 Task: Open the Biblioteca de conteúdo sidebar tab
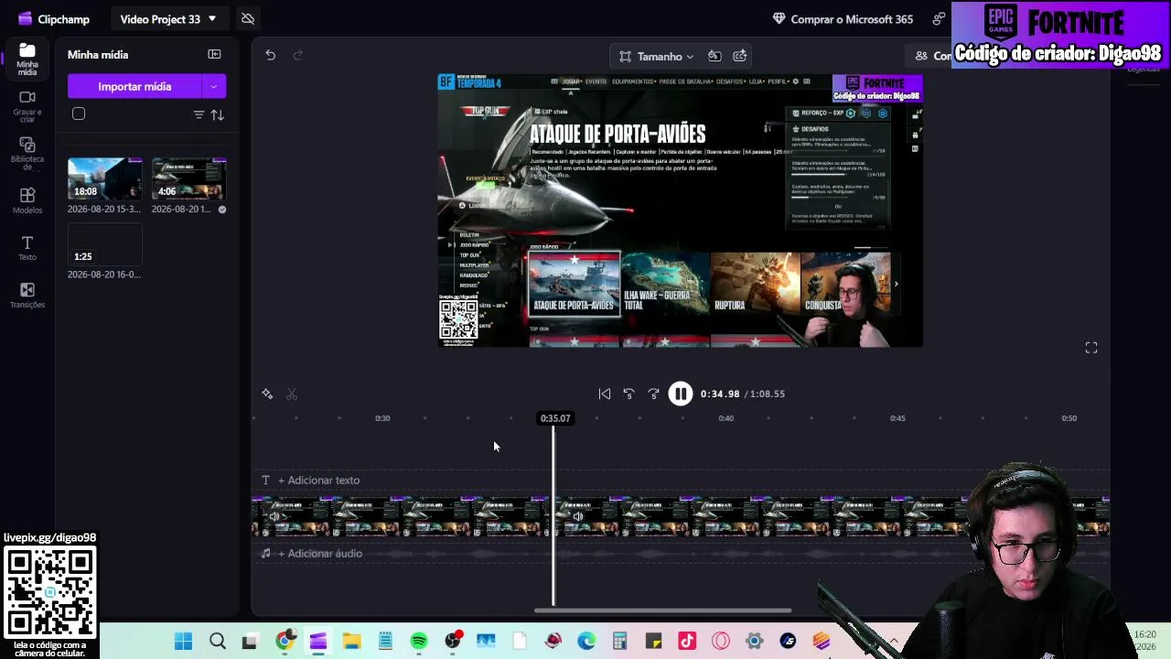(27, 154)
